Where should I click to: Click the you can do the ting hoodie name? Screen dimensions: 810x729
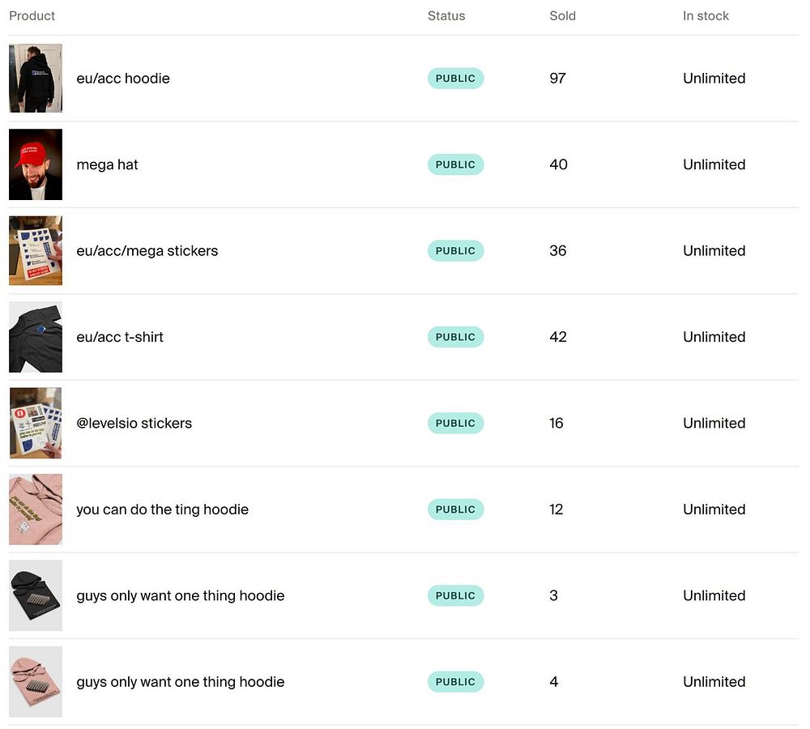[162, 509]
